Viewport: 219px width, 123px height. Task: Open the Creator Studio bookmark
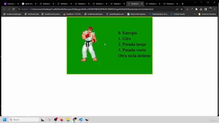[x=178, y=14]
